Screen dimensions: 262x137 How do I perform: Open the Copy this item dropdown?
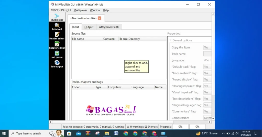tap(207, 47)
